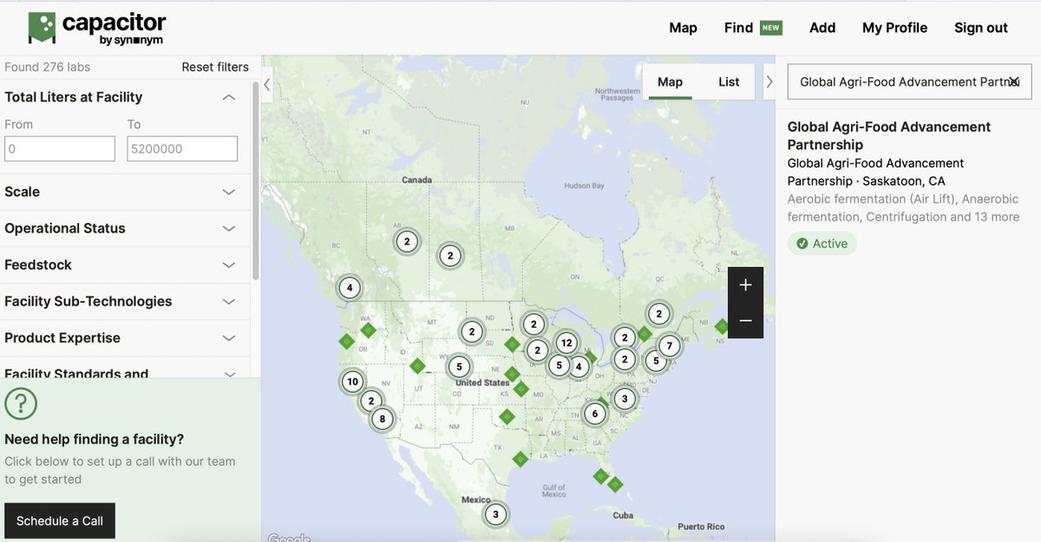Select the green diamond marker near the OR label
The image size is (1041, 542).
(346, 342)
